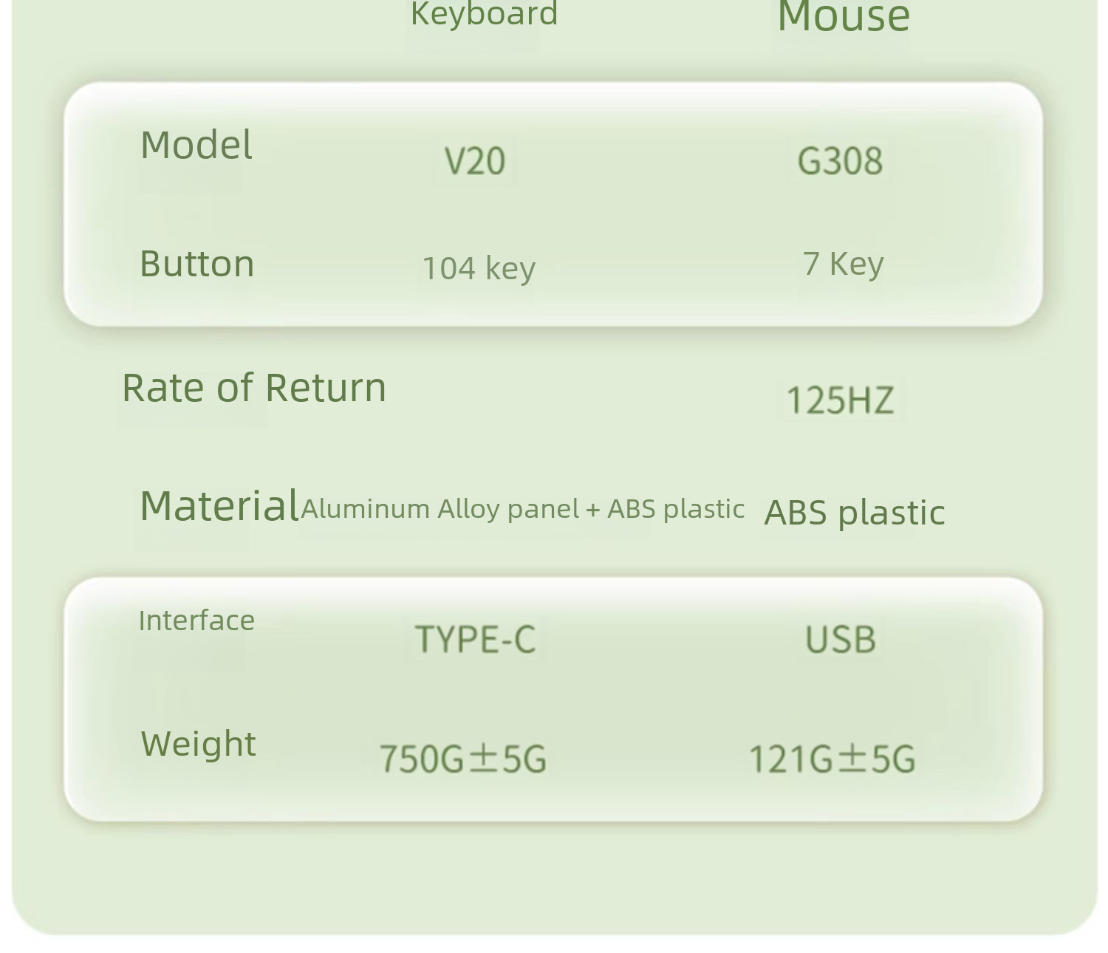The width and height of the screenshot is (1108, 953).
Task: Select the Weight row label
Action: click(x=198, y=744)
